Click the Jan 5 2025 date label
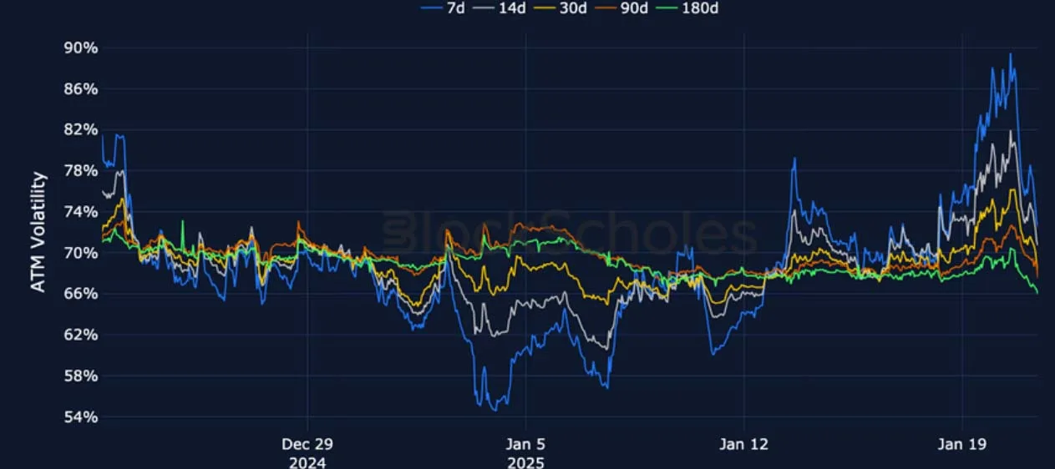Viewport: 1055px width, 469px height. pyautogui.click(x=525, y=452)
